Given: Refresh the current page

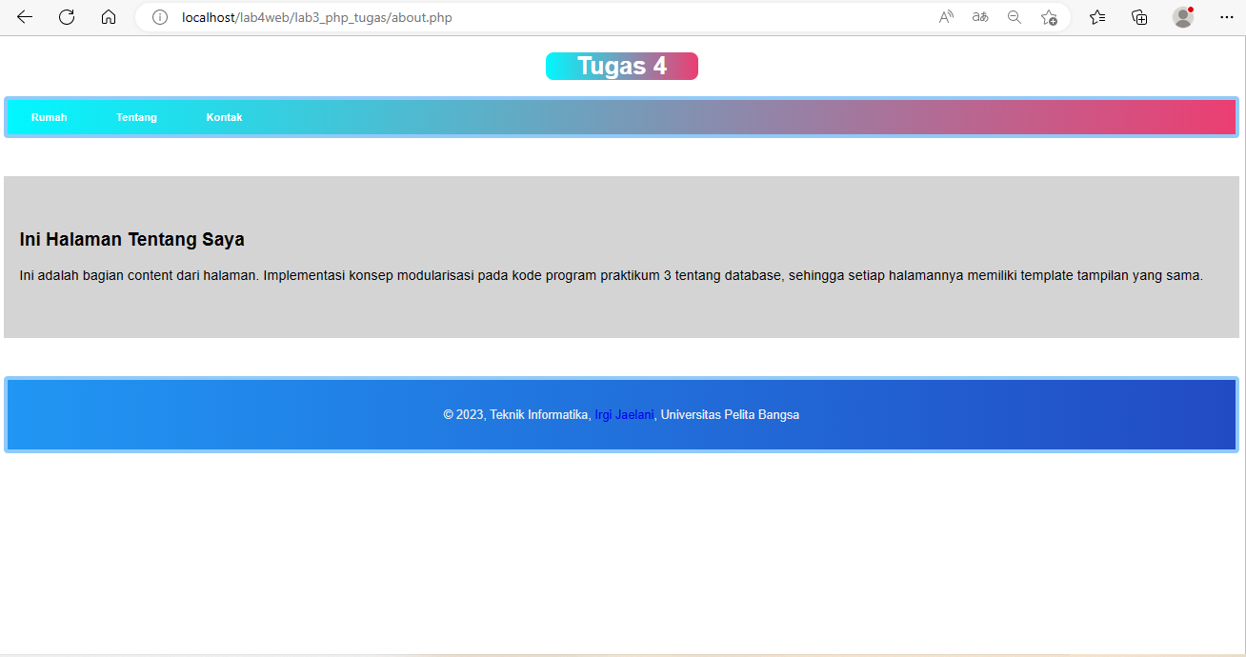Looking at the screenshot, I should pos(66,17).
